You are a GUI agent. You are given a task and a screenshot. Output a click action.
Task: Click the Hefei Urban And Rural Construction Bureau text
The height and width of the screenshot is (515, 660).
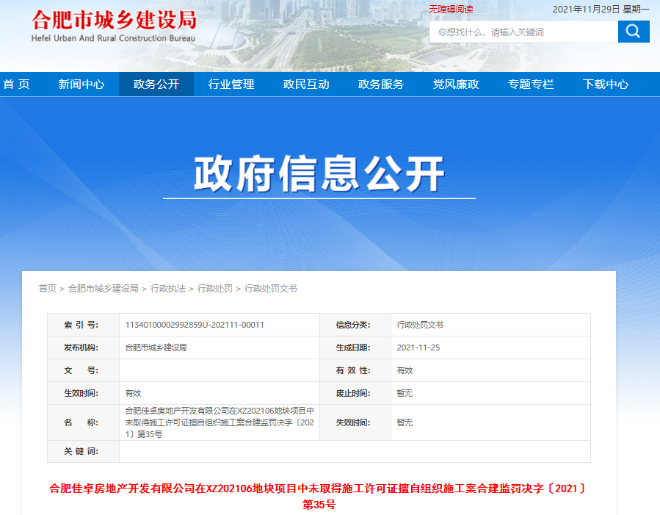[113, 38]
